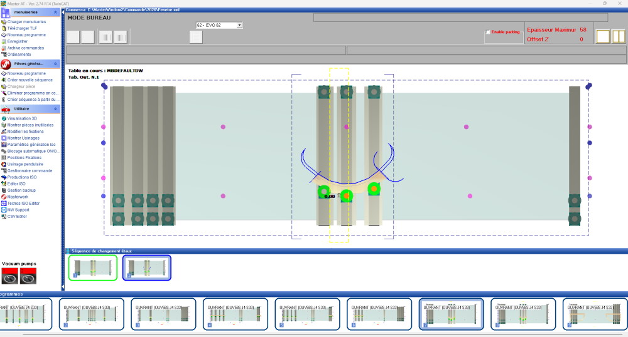
Task: Open Archive commandes
Action: tap(26, 48)
